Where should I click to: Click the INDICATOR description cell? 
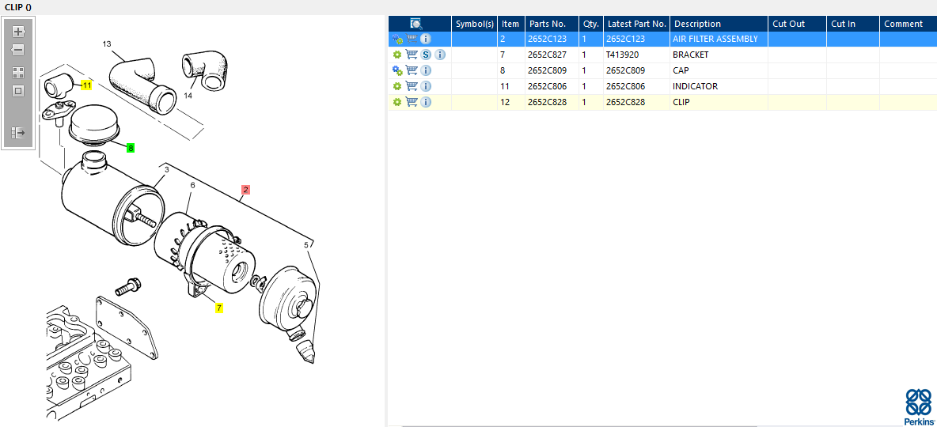tap(719, 86)
